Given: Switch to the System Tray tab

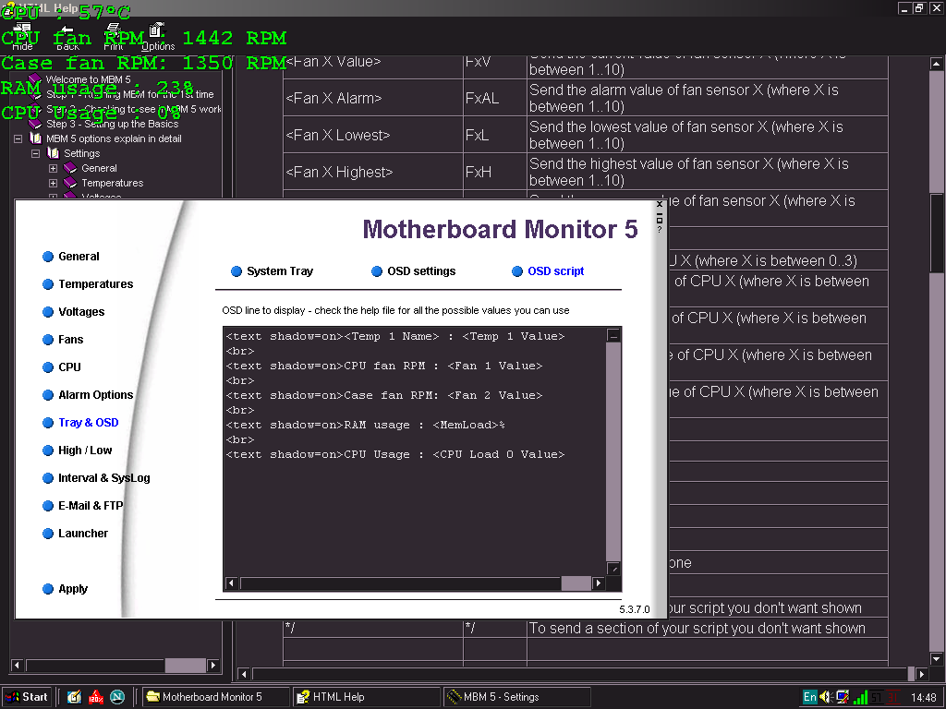Looking at the screenshot, I should 279,271.
